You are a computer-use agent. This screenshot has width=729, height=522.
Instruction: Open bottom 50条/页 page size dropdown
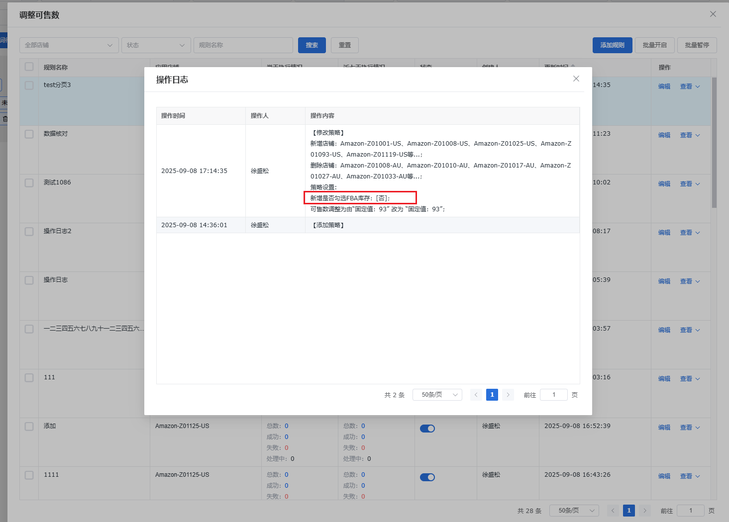coord(574,511)
